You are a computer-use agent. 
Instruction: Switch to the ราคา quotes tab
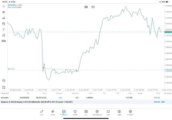(42, 112)
